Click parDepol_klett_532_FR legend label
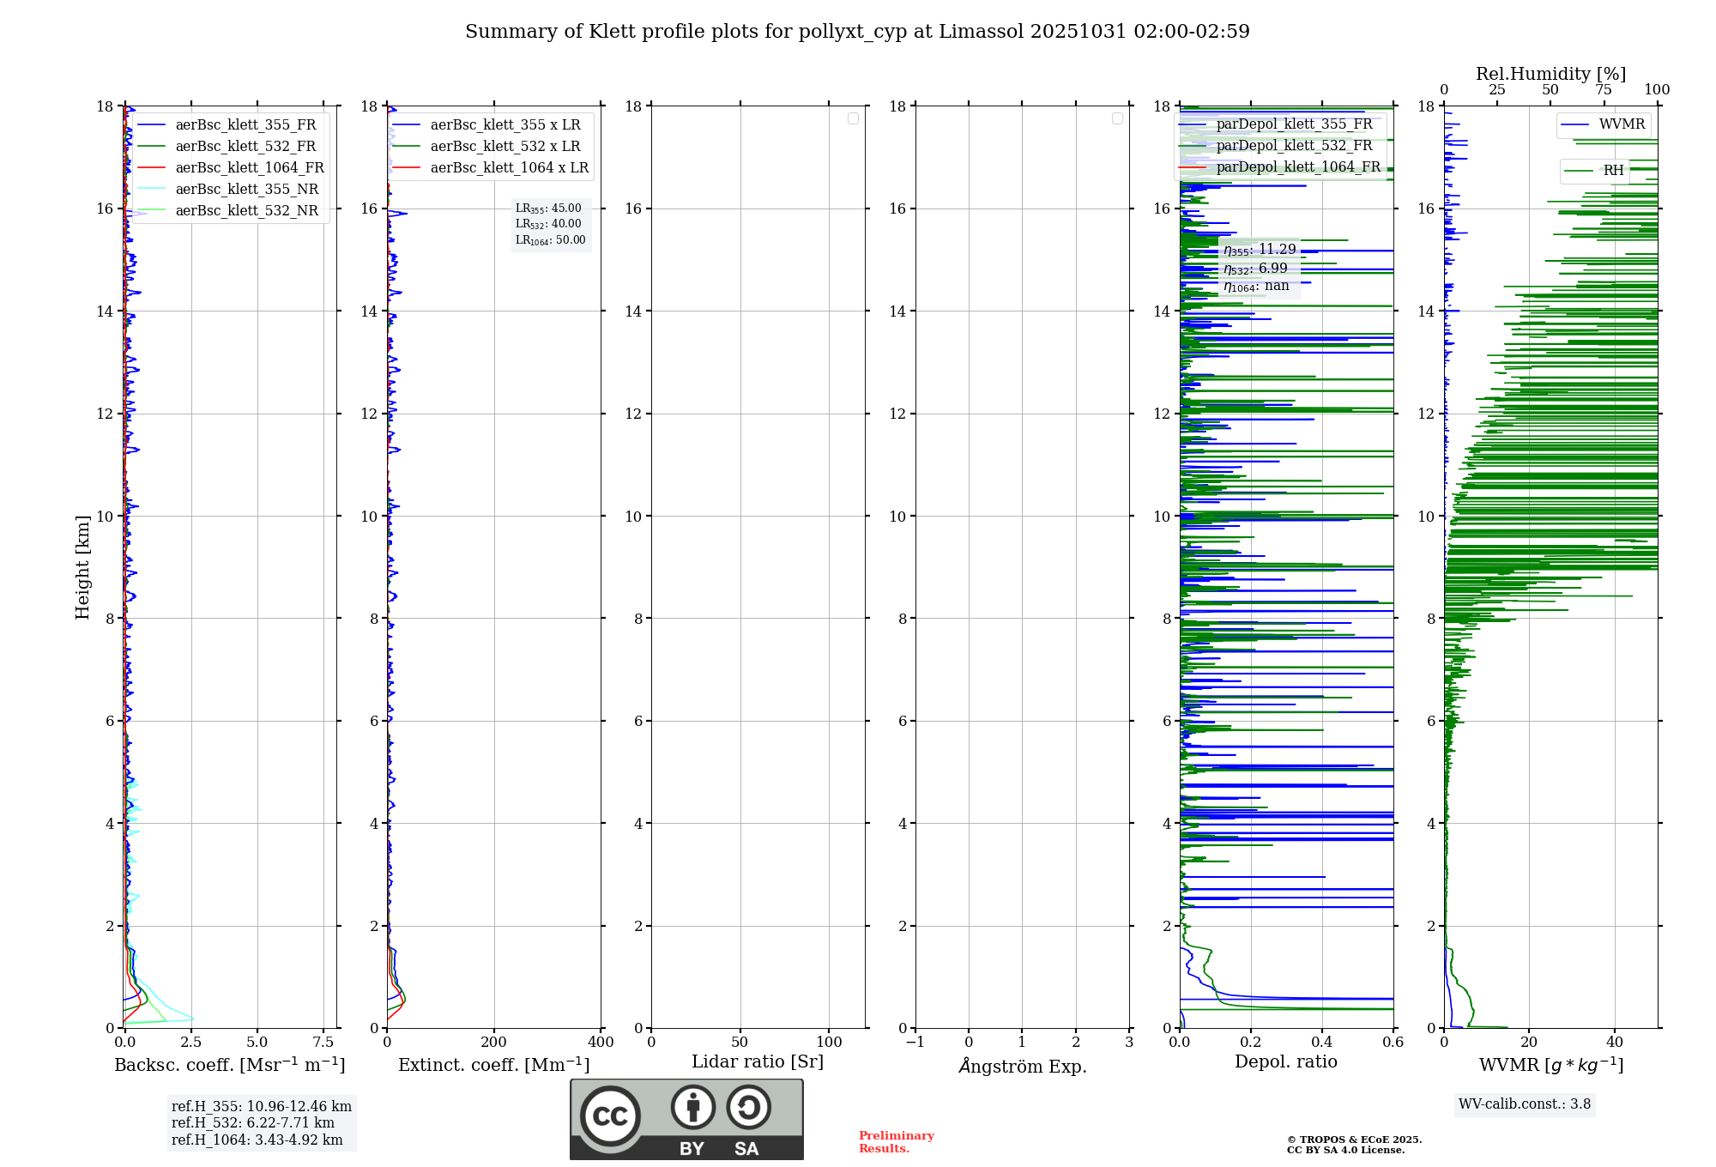 click(1293, 146)
